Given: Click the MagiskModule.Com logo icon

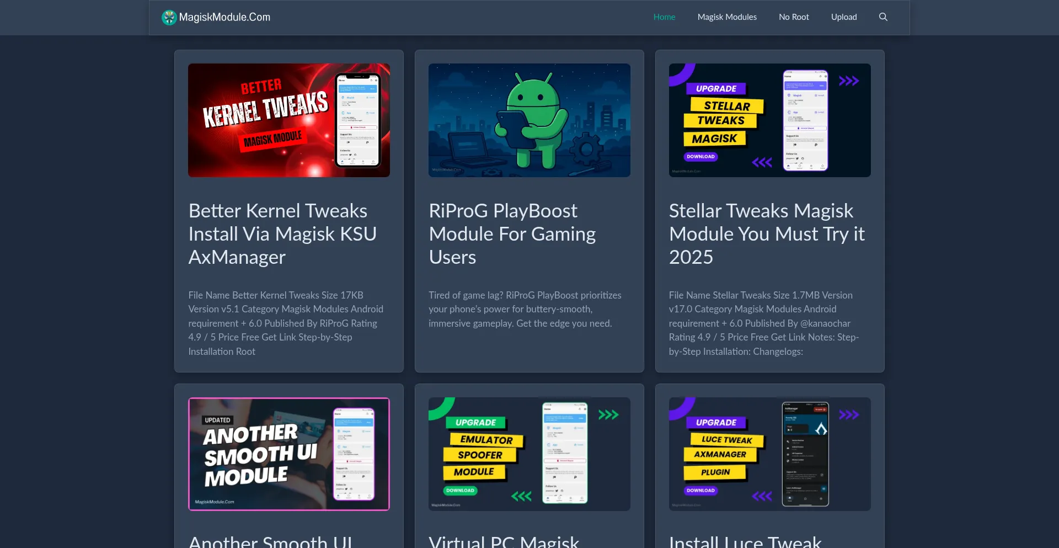Looking at the screenshot, I should (169, 18).
